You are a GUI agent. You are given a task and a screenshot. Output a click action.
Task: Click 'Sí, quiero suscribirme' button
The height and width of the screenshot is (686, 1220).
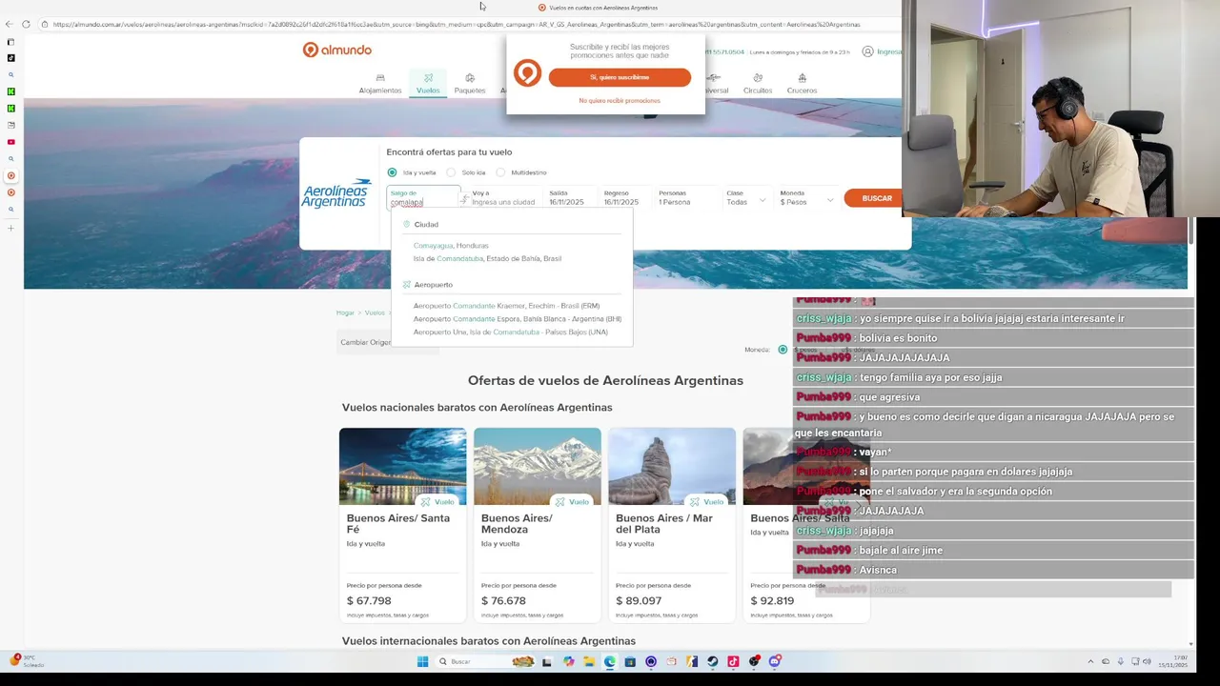pos(620,77)
